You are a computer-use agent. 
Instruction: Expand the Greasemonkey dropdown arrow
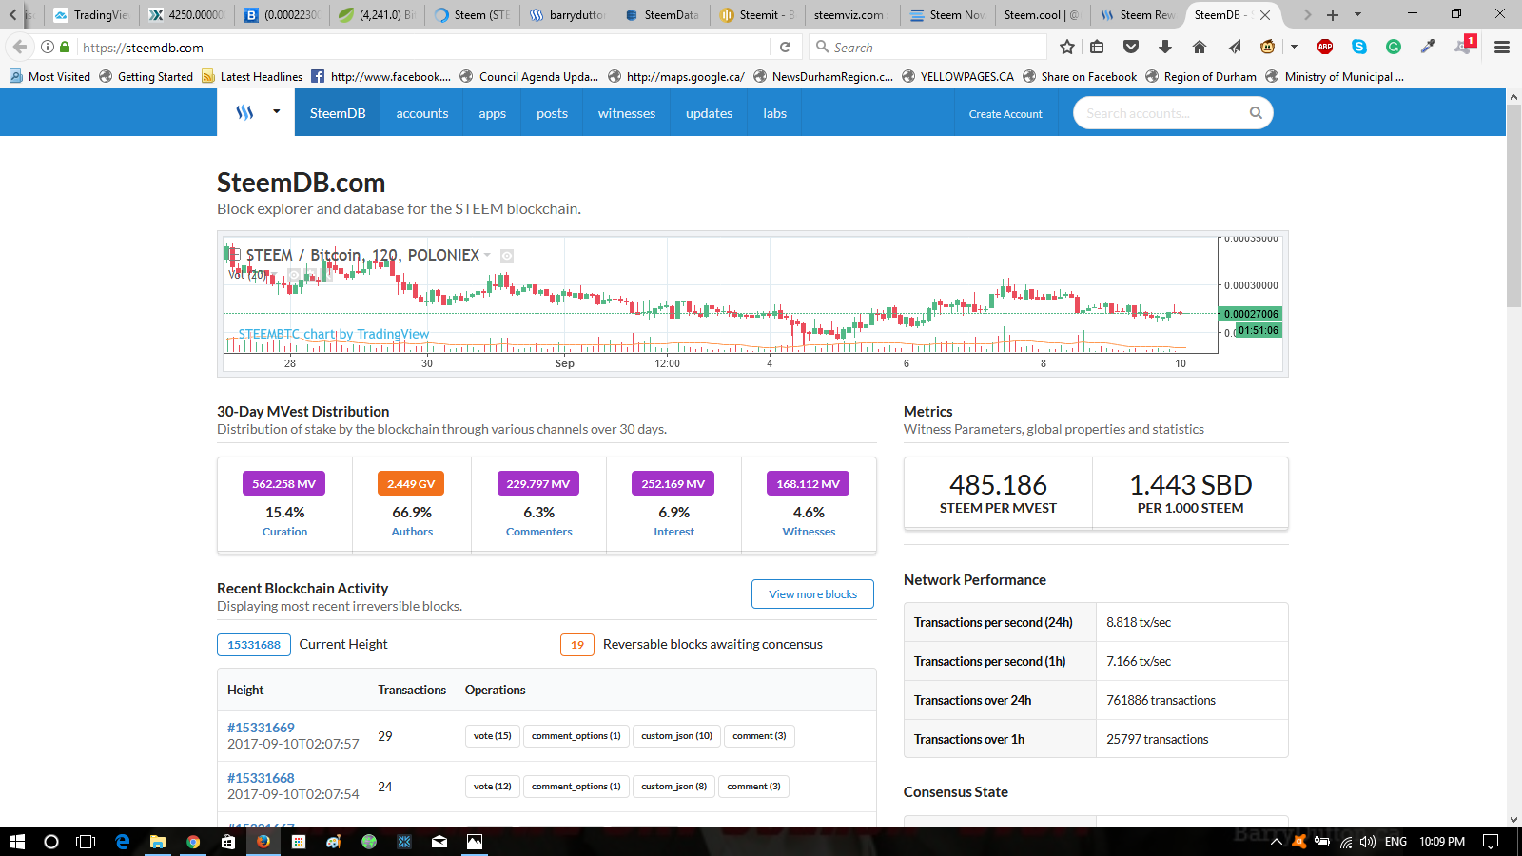[x=1294, y=47]
